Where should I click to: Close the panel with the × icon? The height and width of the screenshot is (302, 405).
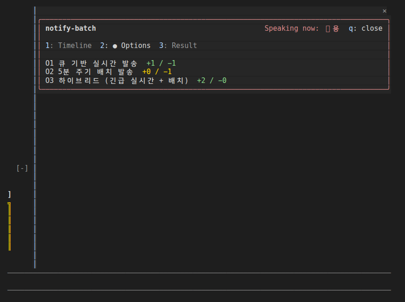[384, 11]
